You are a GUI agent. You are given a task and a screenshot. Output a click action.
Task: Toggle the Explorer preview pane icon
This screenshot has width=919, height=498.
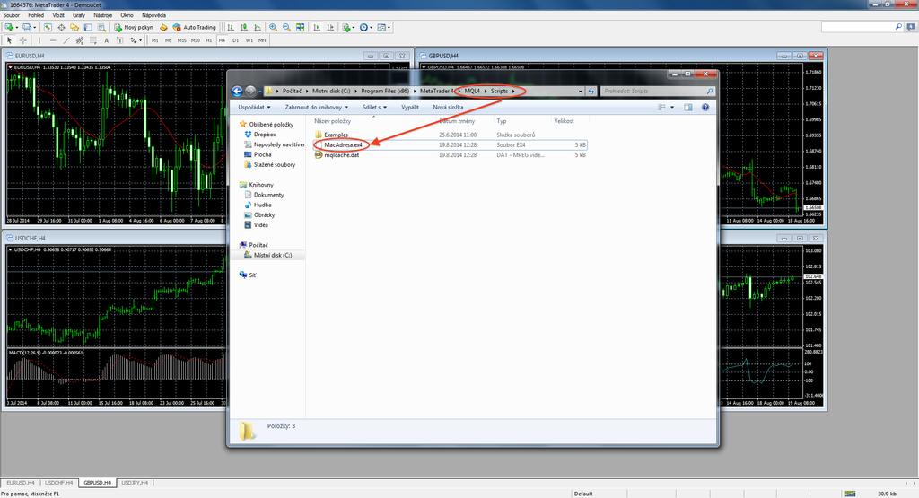point(688,107)
